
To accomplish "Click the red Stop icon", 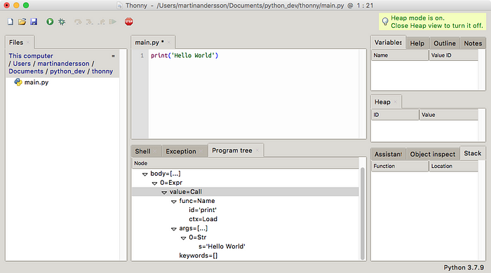I will pos(128,22).
